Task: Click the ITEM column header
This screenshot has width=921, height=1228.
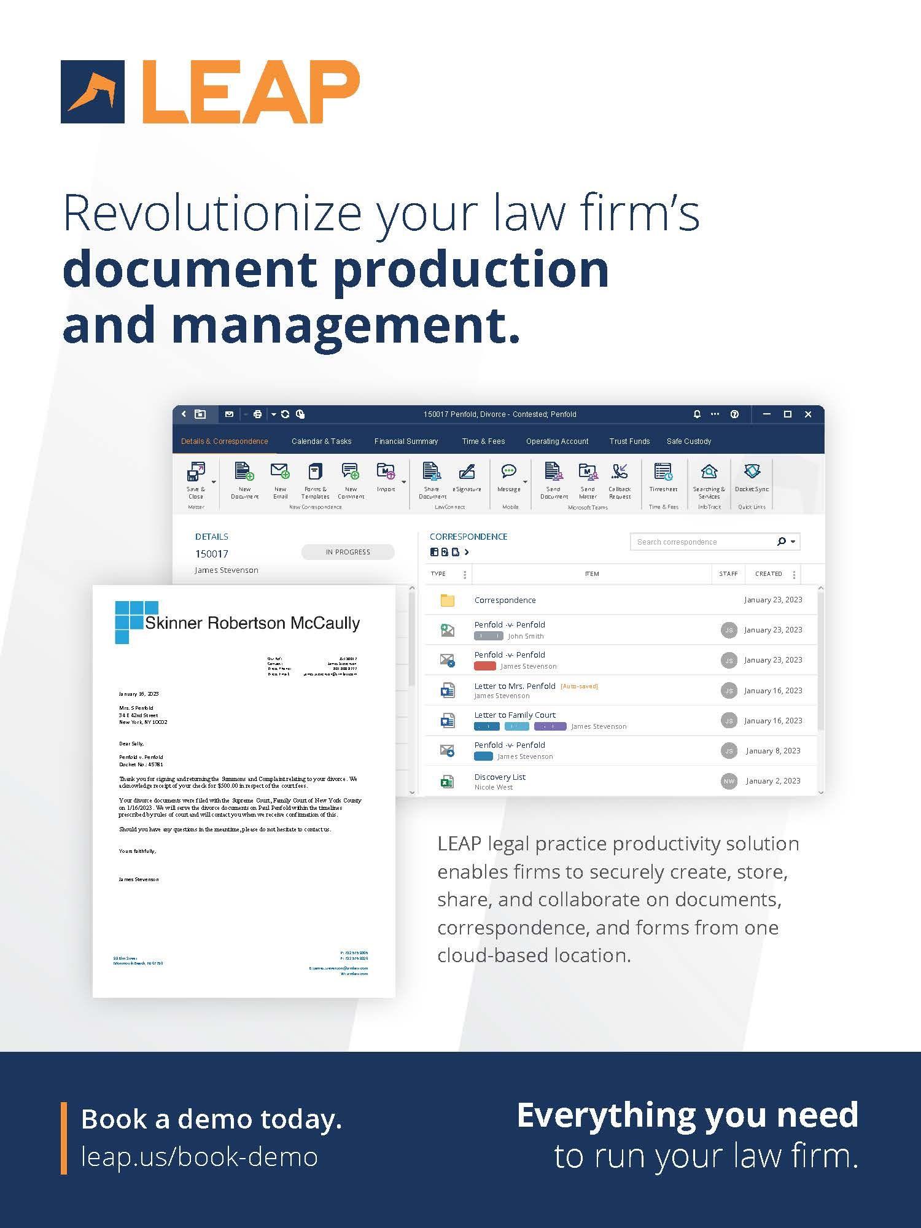Action: (x=592, y=573)
